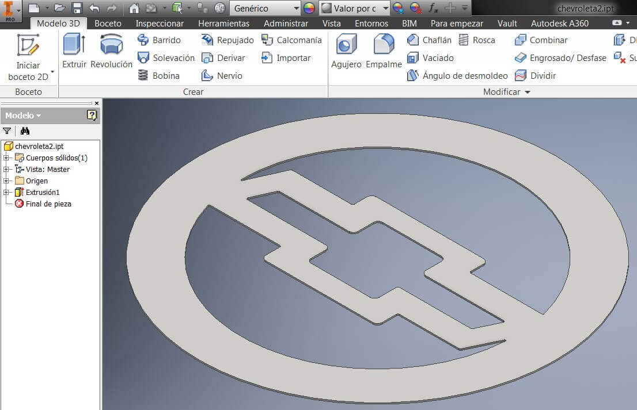Screen dimensions: 637x410
Task: Close the Modelo browser panel
Action: pos(97,103)
